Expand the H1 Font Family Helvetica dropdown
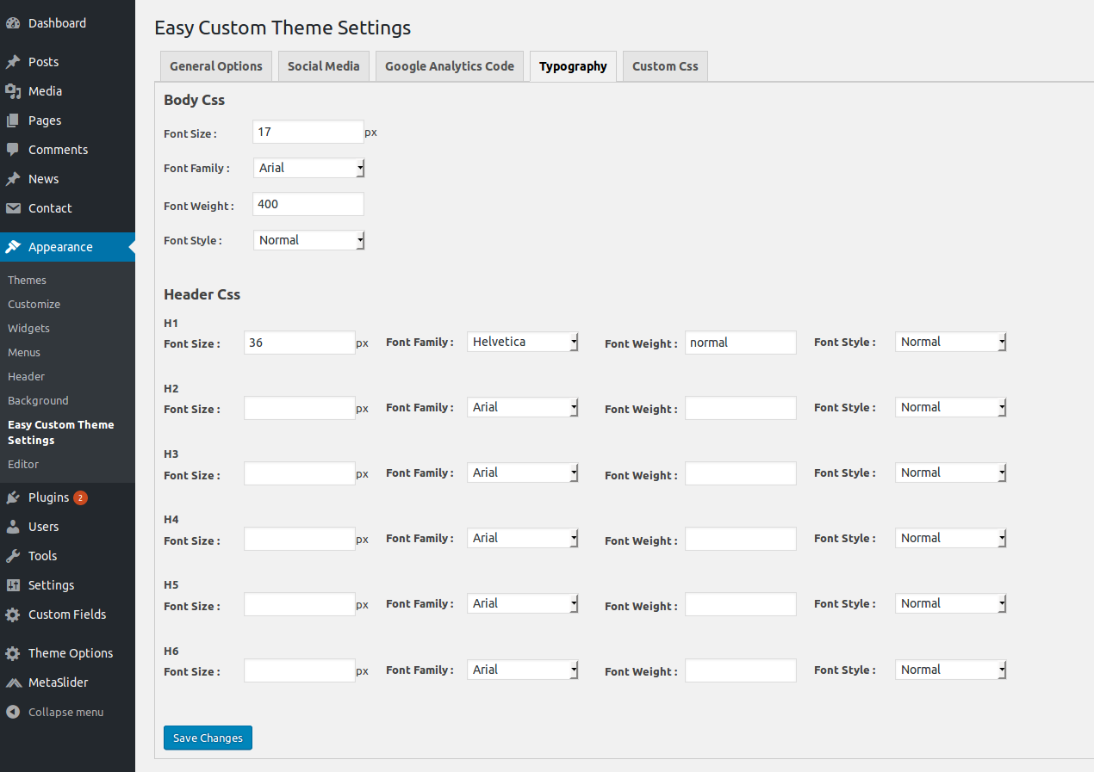The width and height of the screenshot is (1094, 772). 523,342
